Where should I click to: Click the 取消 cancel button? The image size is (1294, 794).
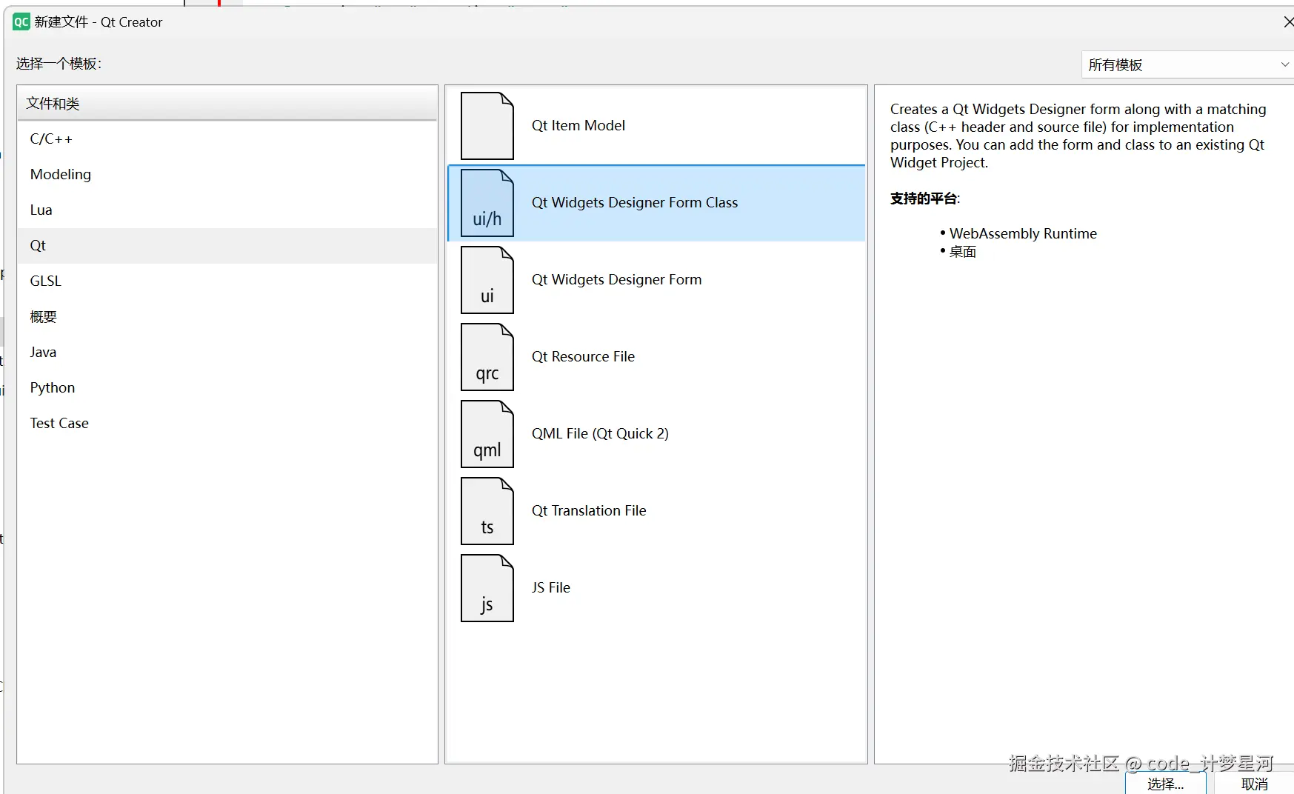pyautogui.click(x=1254, y=784)
